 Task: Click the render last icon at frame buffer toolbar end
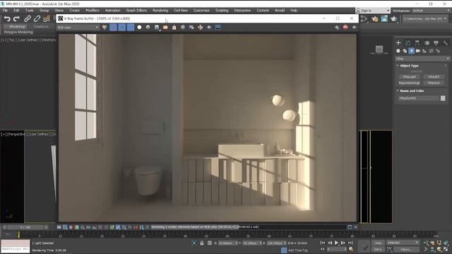click(355, 27)
